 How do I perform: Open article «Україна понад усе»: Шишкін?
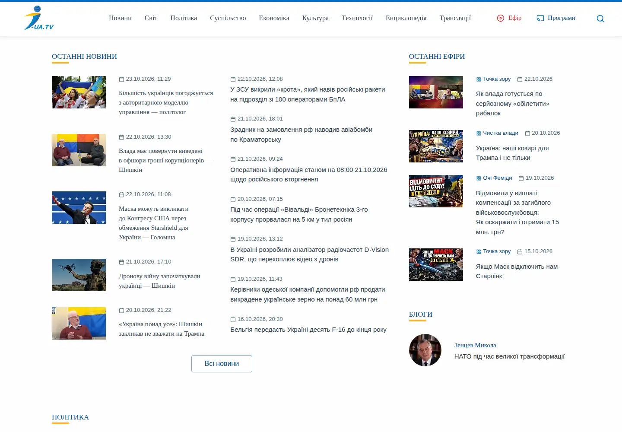click(x=161, y=329)
